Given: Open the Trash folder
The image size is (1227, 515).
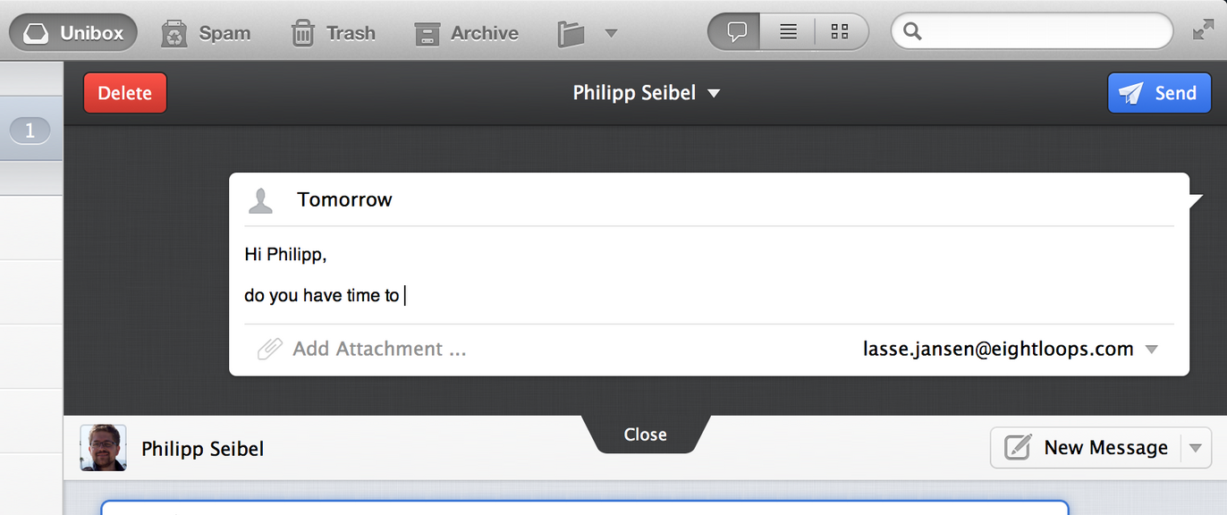Looking at the screenshot, I should tap(333, 33).
